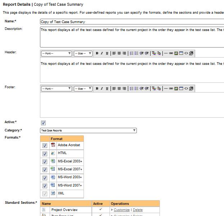Click Delete link for Project Overview
224x216 pixels.
[138, 210]
